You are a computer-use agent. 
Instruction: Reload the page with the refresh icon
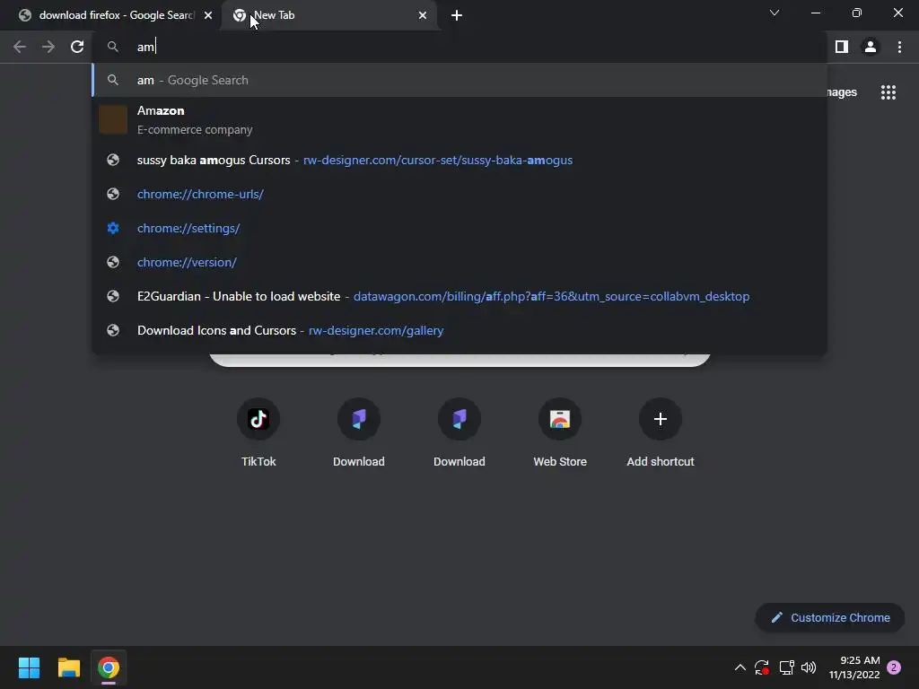tap(77, 47)
